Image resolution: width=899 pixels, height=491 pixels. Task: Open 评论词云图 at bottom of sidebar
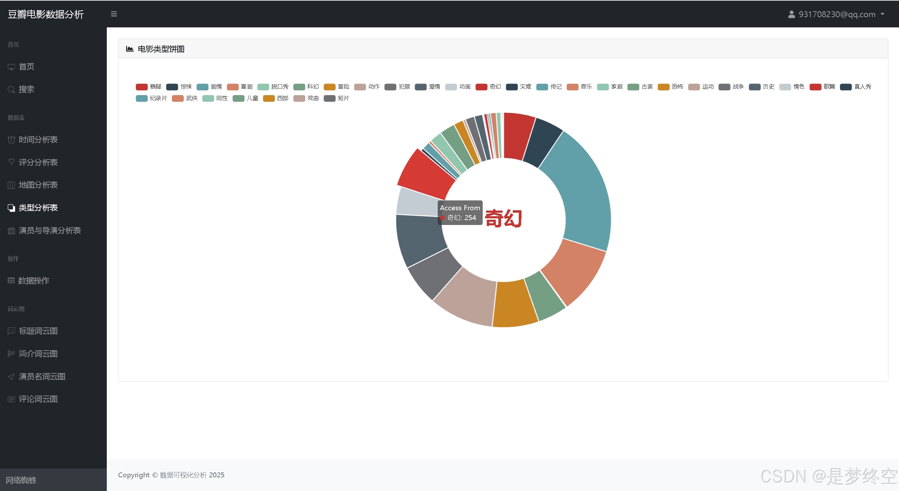[x=38, y=399]
